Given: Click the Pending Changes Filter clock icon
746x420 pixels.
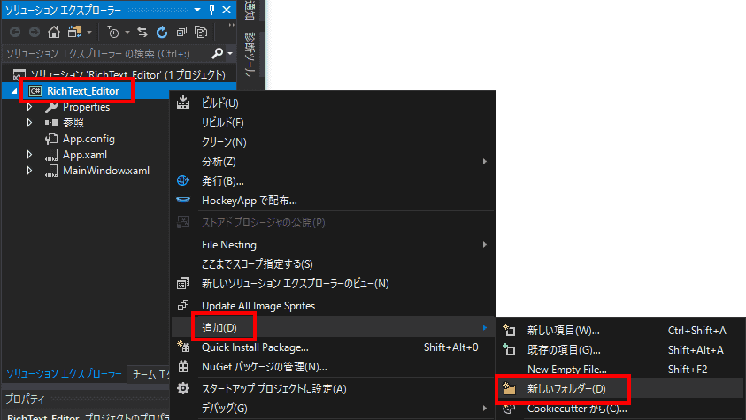Looking at the screenshot, I should click(113, 32).
